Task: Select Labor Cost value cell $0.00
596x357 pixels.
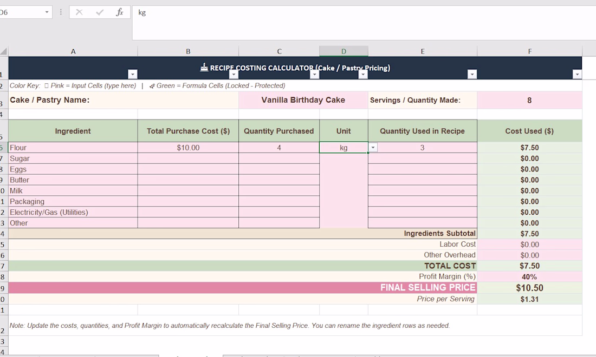Action: (529, 244)
